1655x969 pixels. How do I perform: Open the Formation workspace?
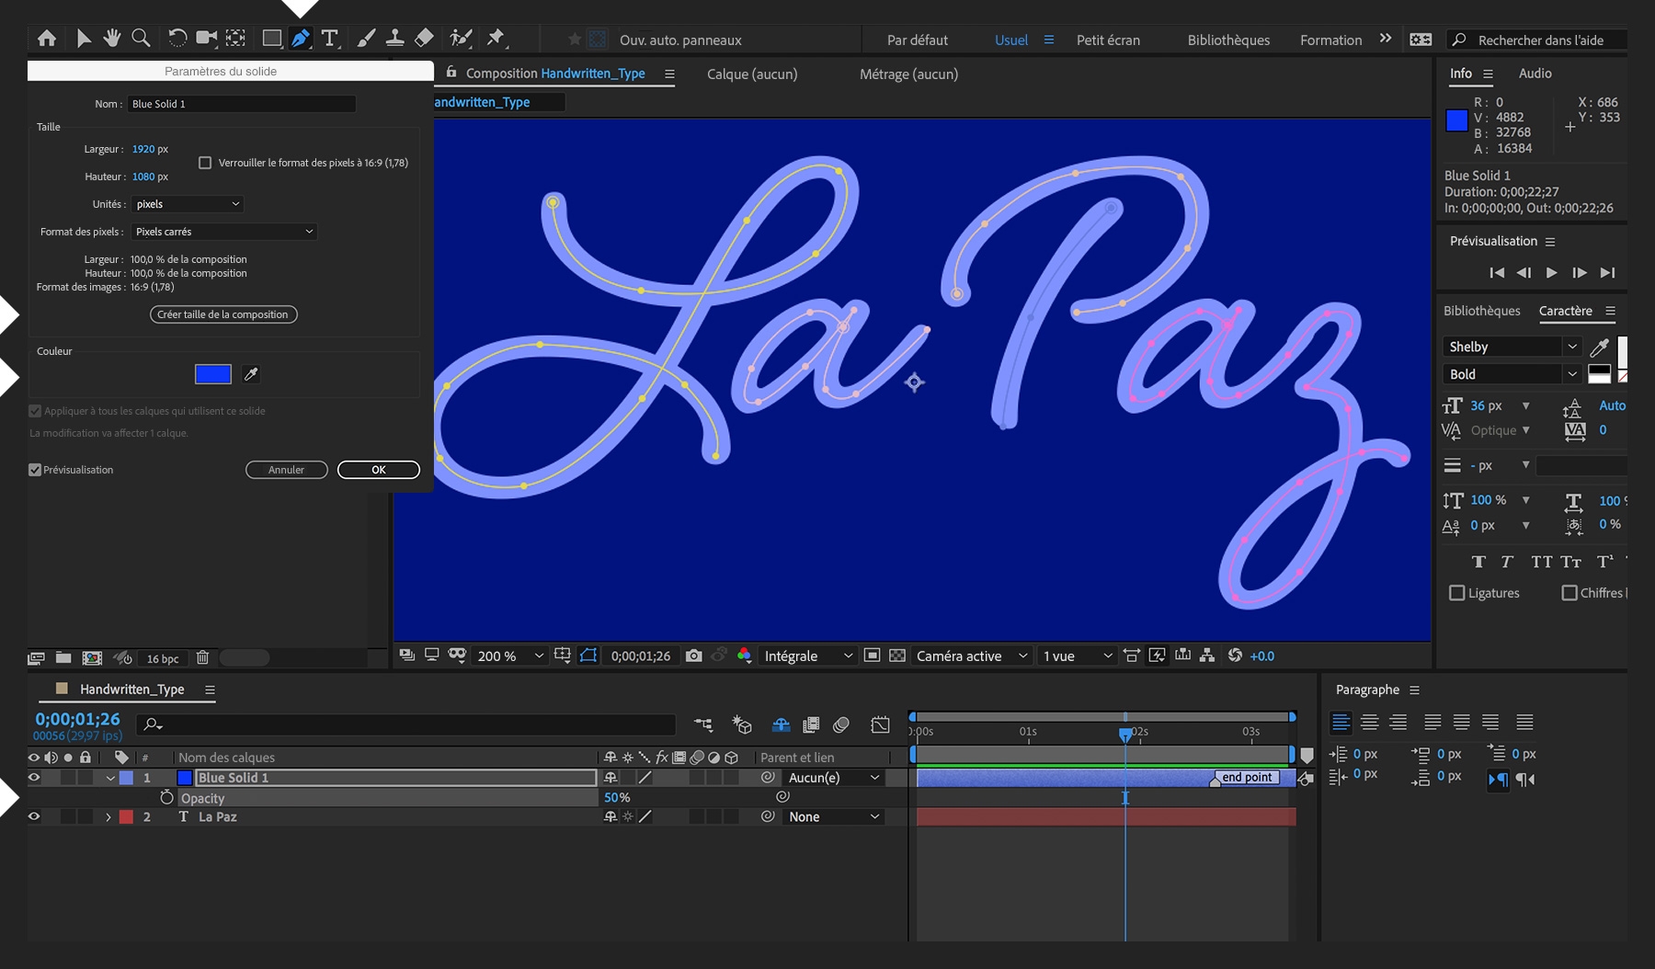(x=1330, y=40)
